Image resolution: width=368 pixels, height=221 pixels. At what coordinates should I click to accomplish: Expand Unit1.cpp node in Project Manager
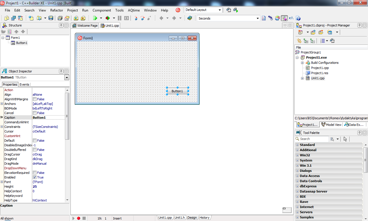coord(302,78)
